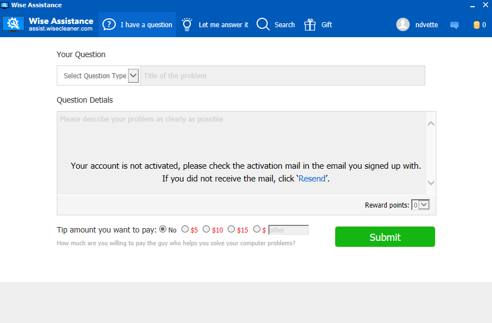Viewport: 492px width, 323px height.
Task: Select the $5 tip radio button
Action: pos(185,229)
